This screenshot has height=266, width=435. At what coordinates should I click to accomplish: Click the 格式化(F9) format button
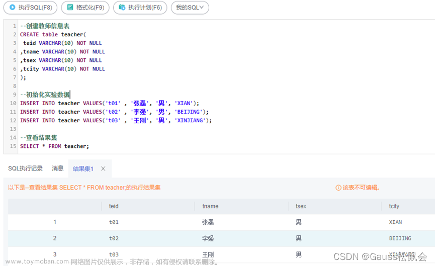(85, 8)
